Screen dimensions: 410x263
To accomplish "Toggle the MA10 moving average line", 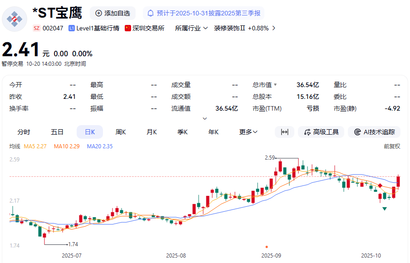I will click(66, 146).
